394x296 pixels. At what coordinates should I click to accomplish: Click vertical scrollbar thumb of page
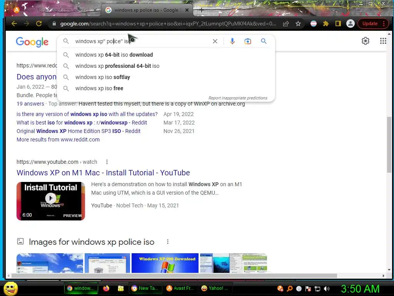tap(389, 145)
